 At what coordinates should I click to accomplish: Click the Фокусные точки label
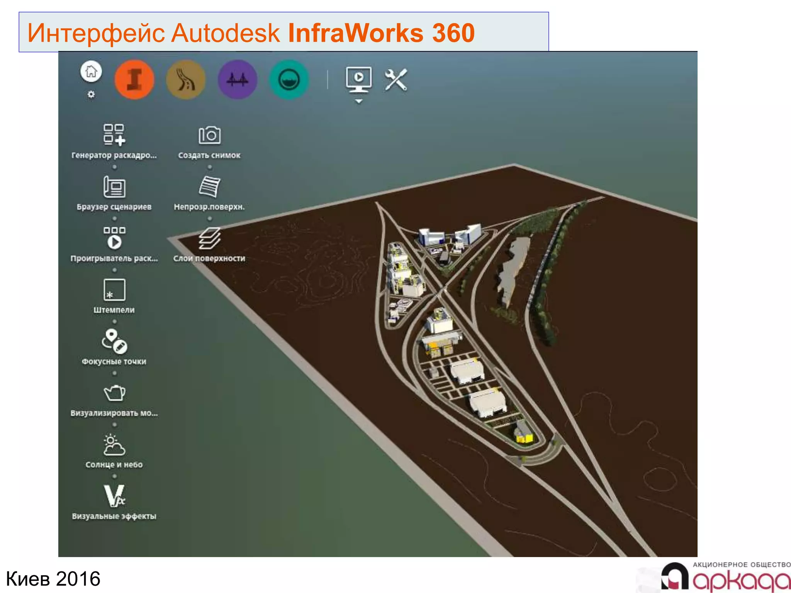pyautogui.click(x=114, y=361)
